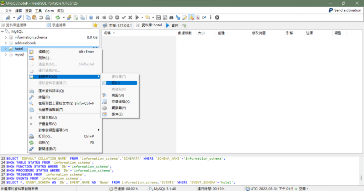Sort by the 名稱 column header
The image size is (364, 191).
(x=139, y=33)
